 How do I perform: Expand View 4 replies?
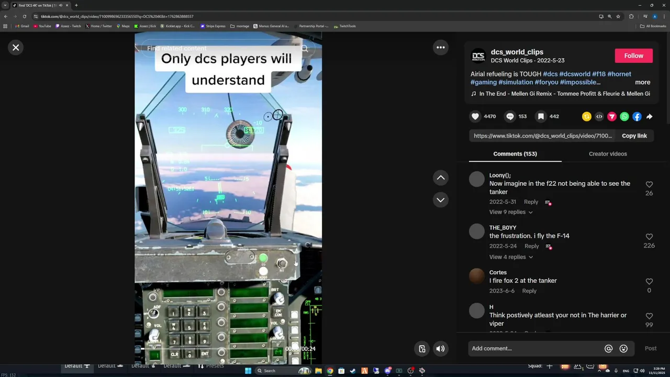[511, 257]
